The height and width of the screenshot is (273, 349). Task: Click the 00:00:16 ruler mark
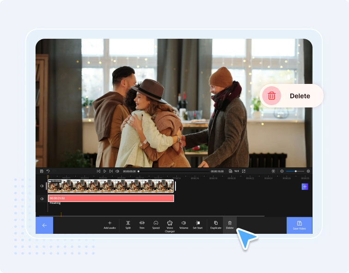[195, 178]
